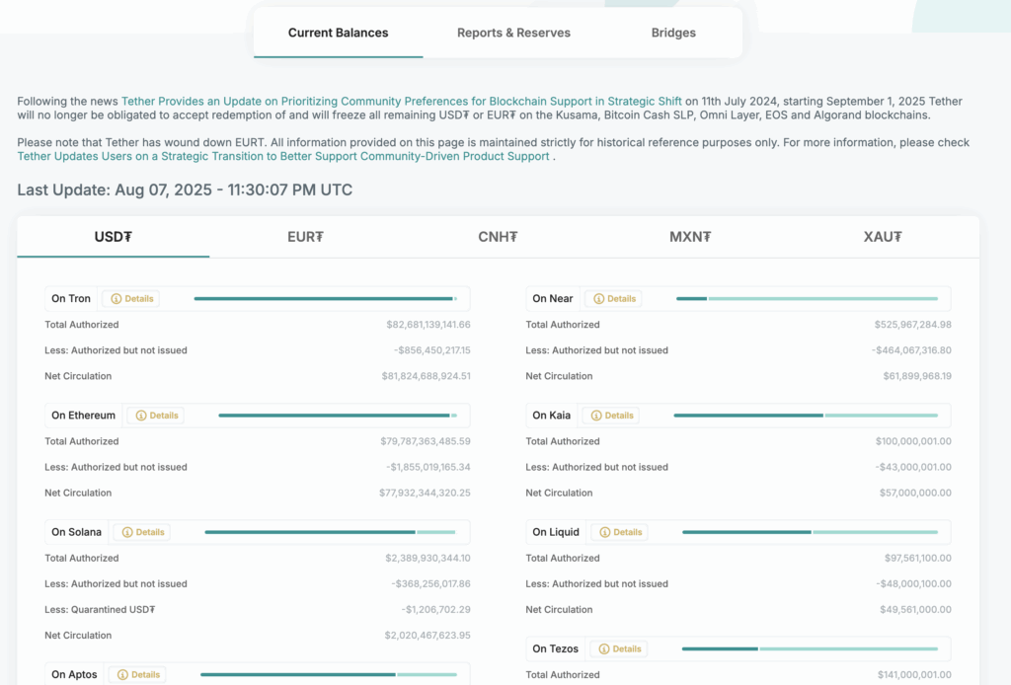Click the Last Update timestamp heading
This screenshot has height=685, width=1011.
[185, 190]
